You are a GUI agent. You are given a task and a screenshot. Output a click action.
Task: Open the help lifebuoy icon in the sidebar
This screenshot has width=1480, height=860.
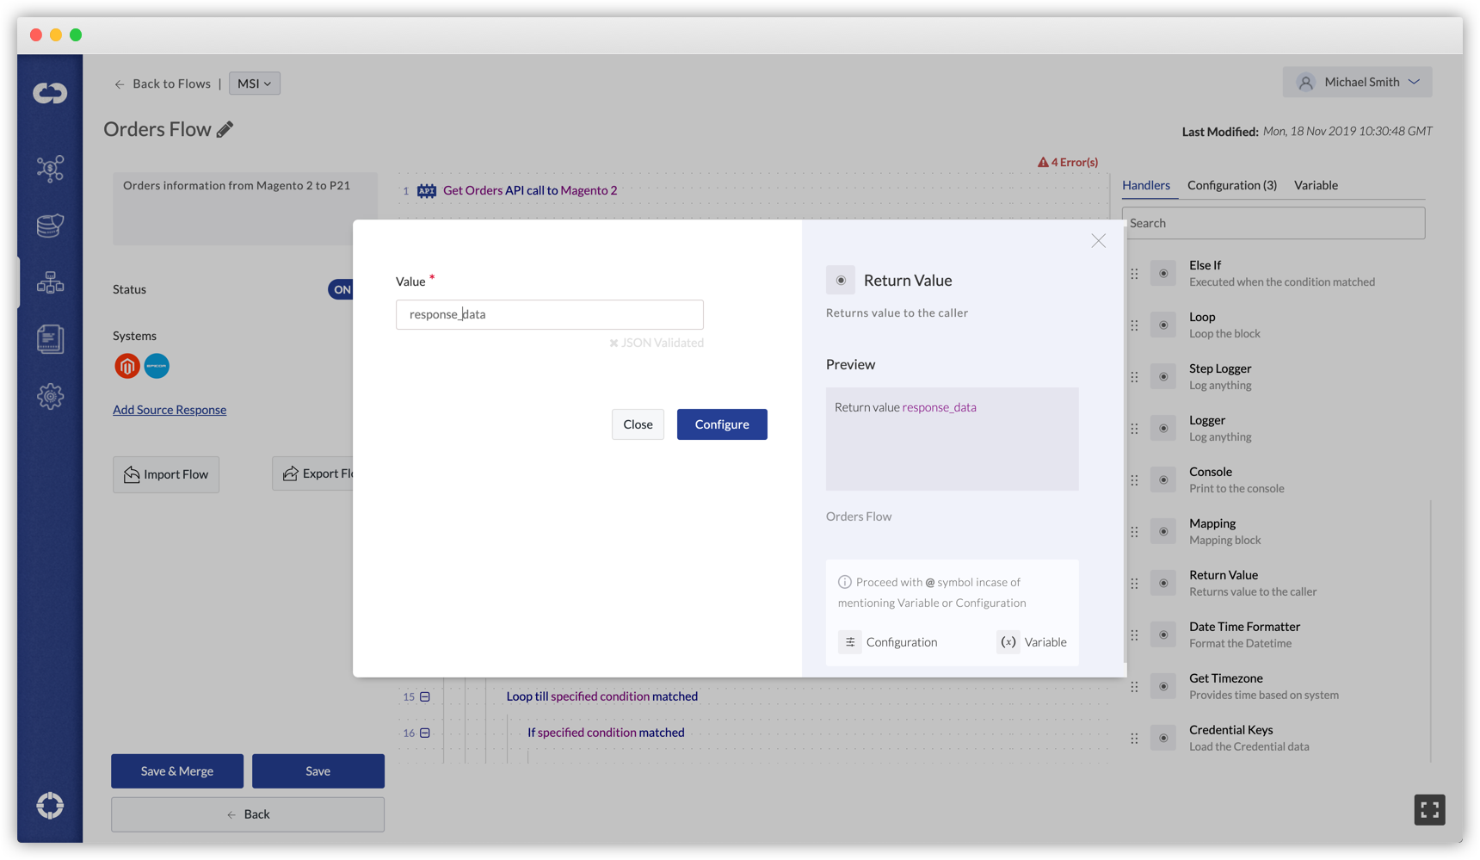(50, 805)
